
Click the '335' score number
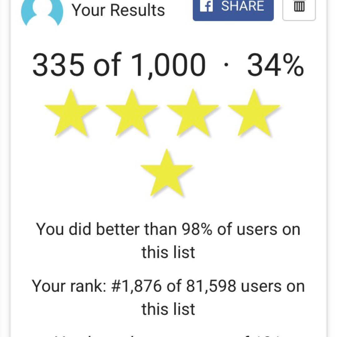pyautogui.click(x=58, y=65)
